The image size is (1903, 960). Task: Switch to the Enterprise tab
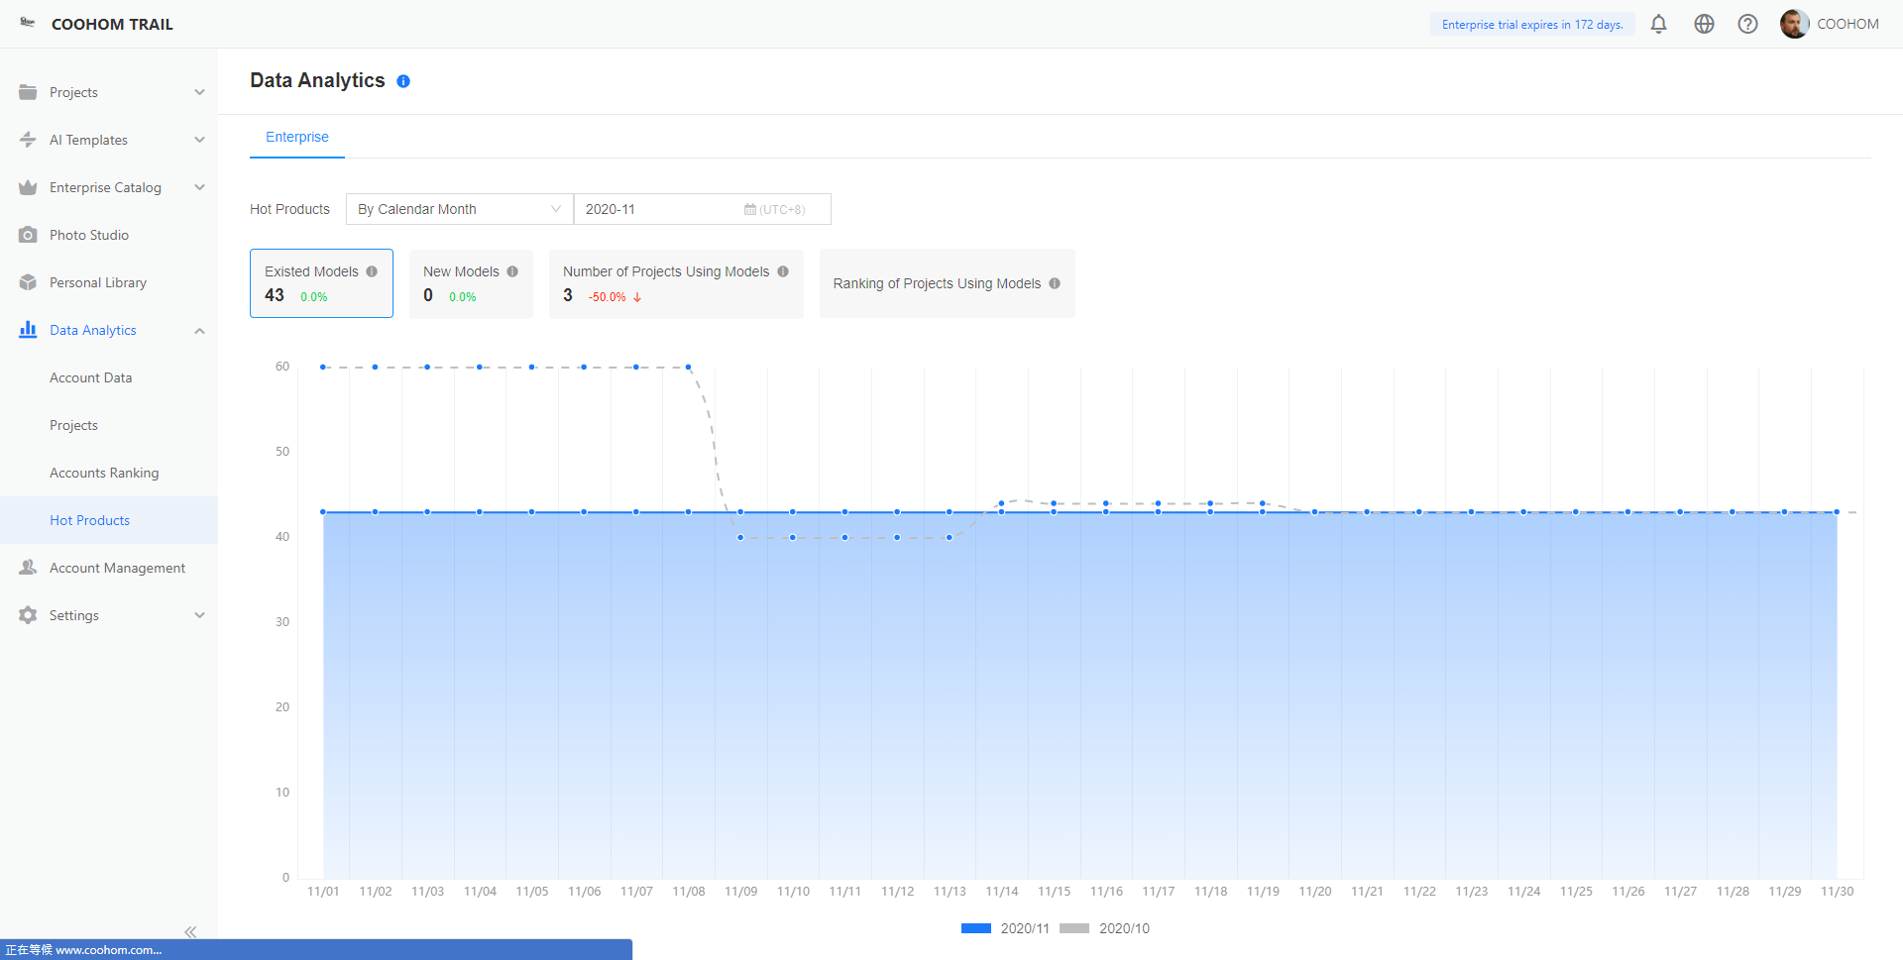[x=296, y=137]
